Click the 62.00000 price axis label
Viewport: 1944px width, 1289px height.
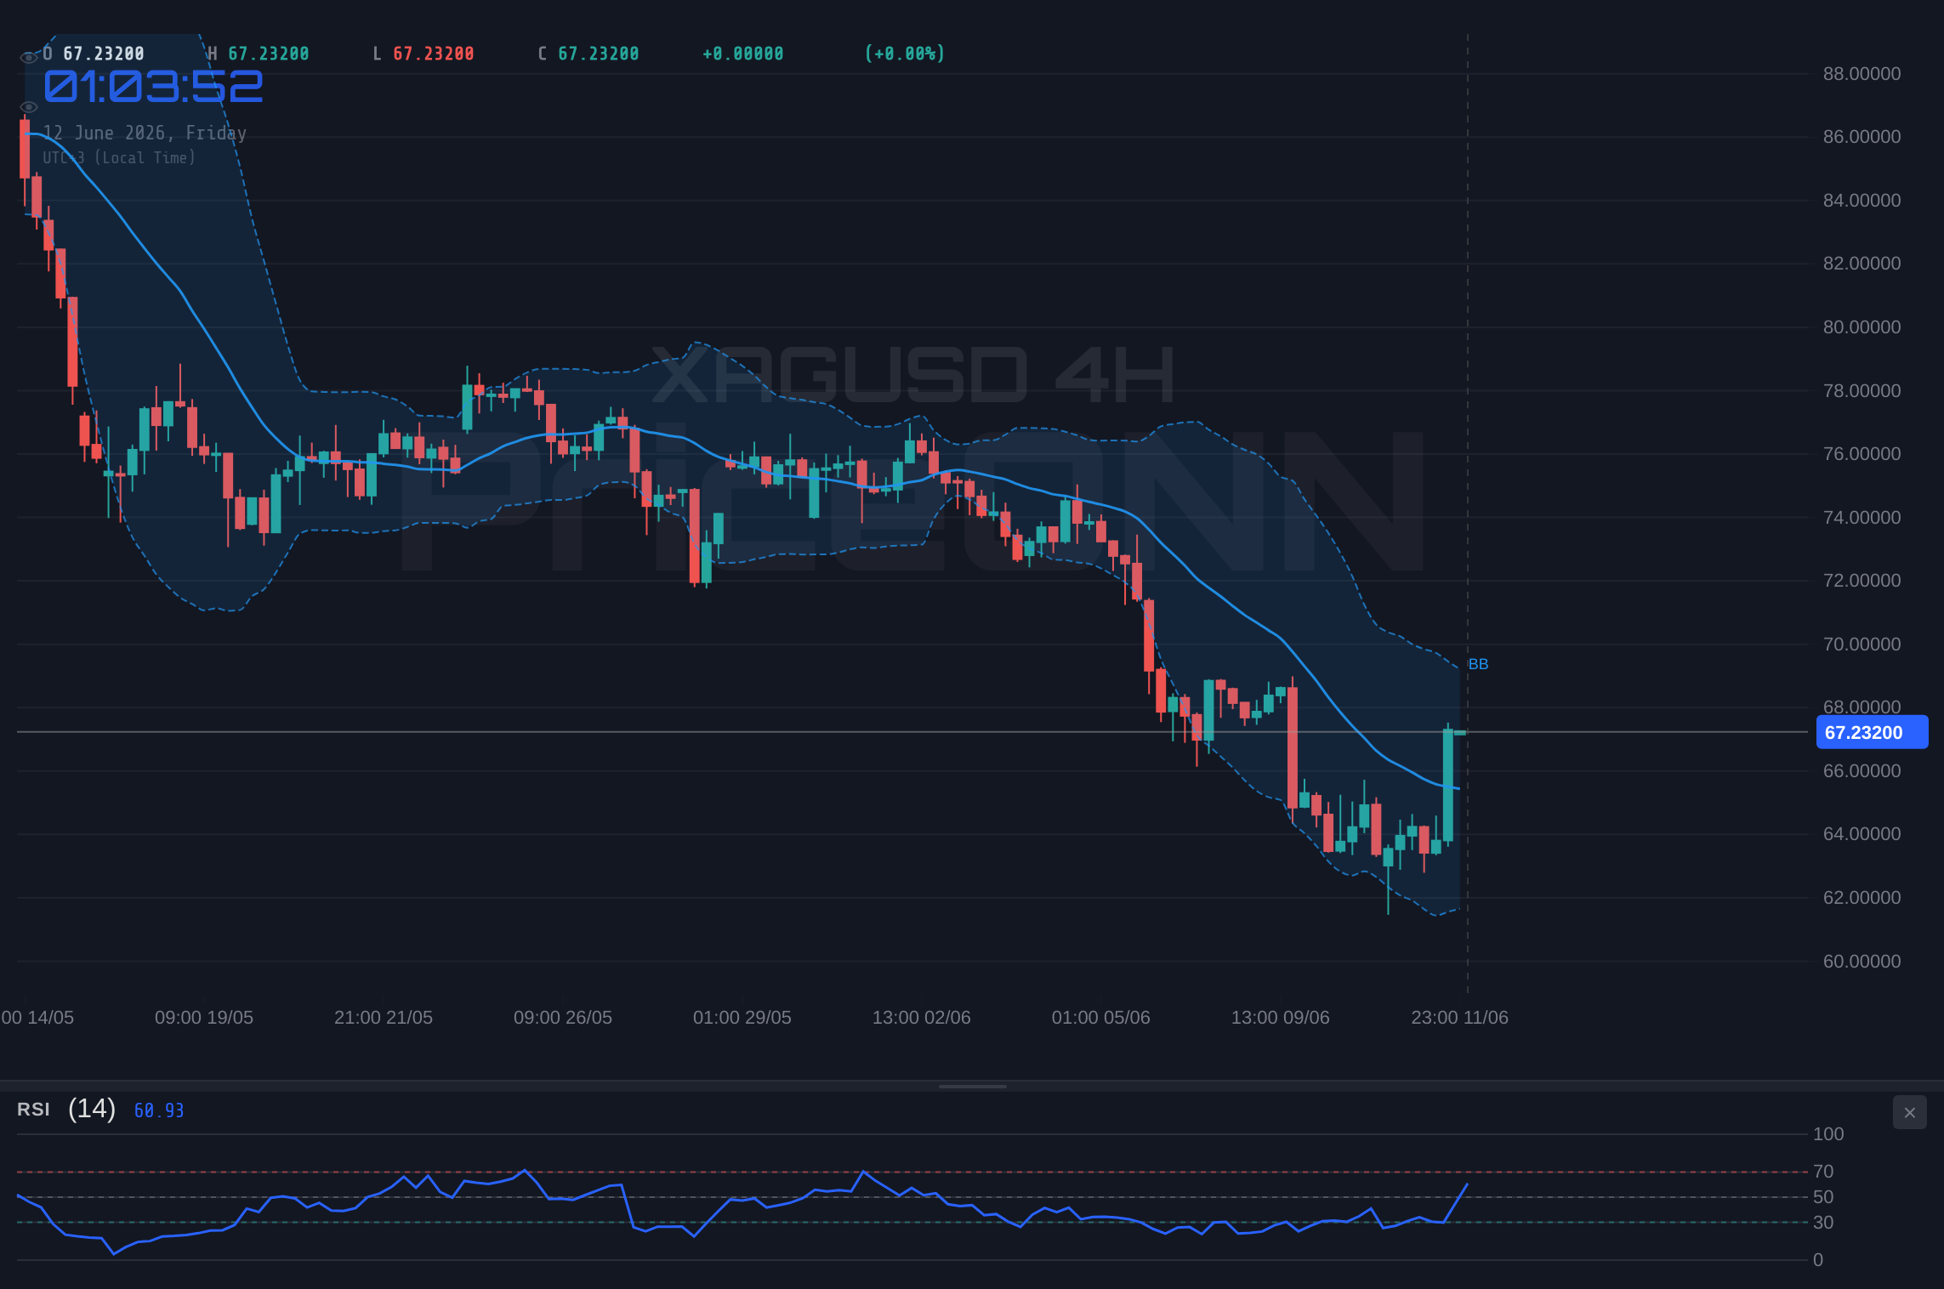[1862, 898]
